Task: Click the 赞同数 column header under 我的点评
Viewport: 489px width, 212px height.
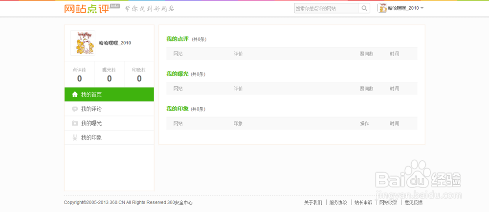Action: tap(366, 54)
